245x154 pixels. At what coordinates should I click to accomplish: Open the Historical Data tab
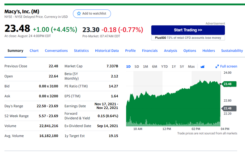(107, 51)
